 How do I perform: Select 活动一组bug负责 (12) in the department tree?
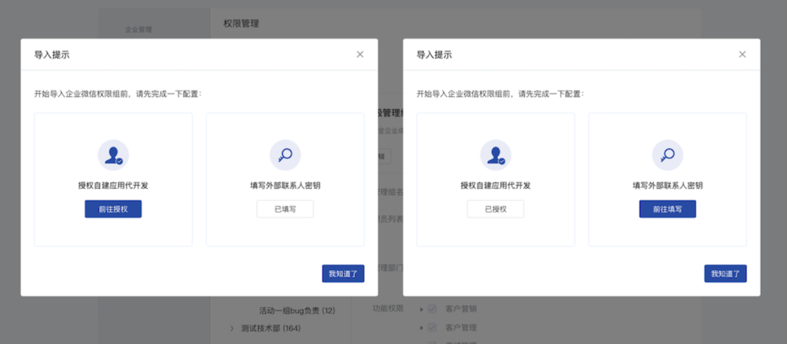pos(297,311)
